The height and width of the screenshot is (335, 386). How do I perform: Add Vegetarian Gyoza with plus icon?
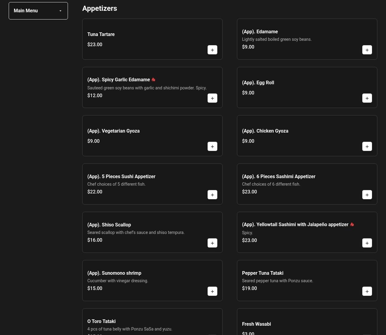tap(212, 147)
